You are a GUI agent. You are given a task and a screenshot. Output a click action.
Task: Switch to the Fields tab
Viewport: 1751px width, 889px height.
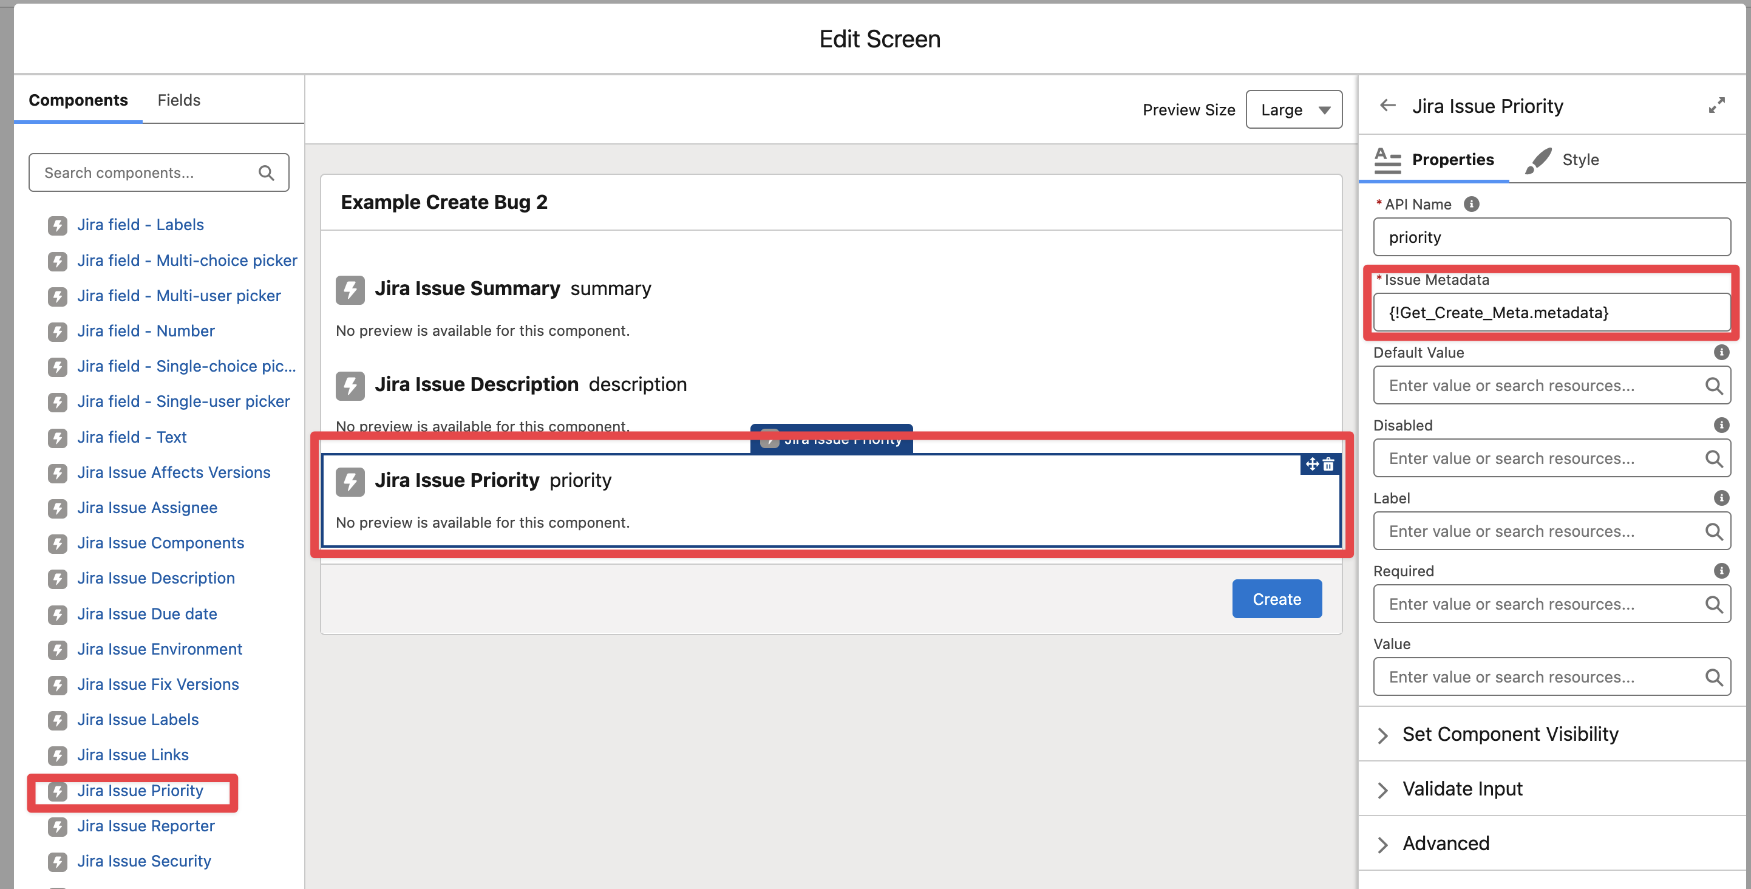tap(178, 101)
